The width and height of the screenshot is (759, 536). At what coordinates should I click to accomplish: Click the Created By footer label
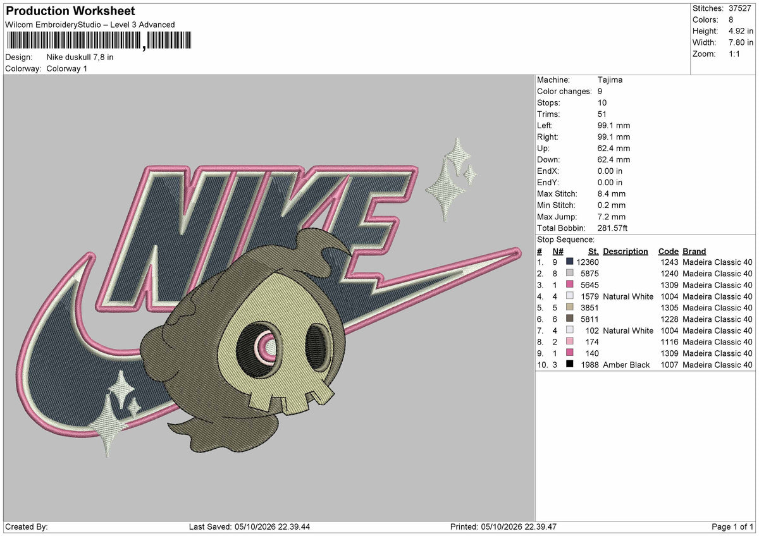(26, 527)
